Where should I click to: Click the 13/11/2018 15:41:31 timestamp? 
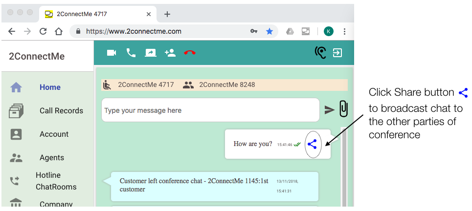(x=288, y=186)
